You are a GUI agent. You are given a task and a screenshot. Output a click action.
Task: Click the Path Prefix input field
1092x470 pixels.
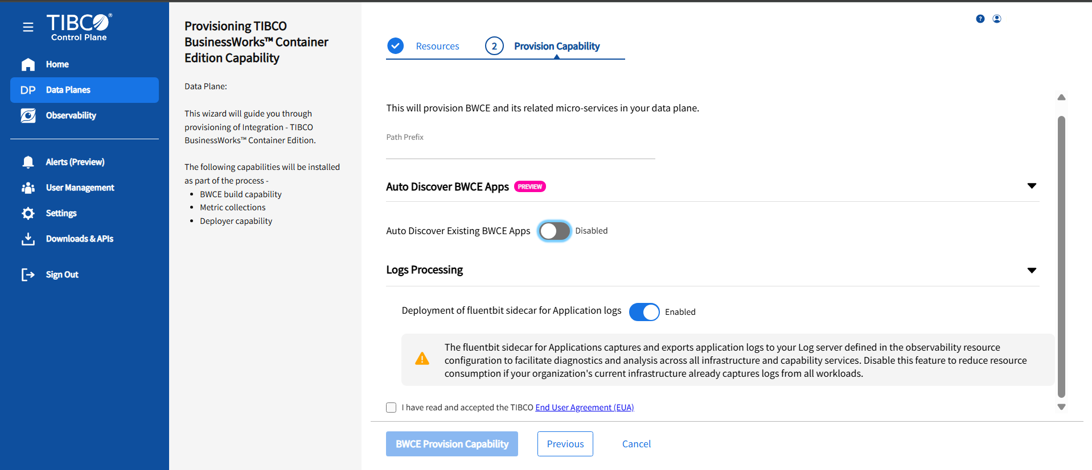tap(520, 150)
